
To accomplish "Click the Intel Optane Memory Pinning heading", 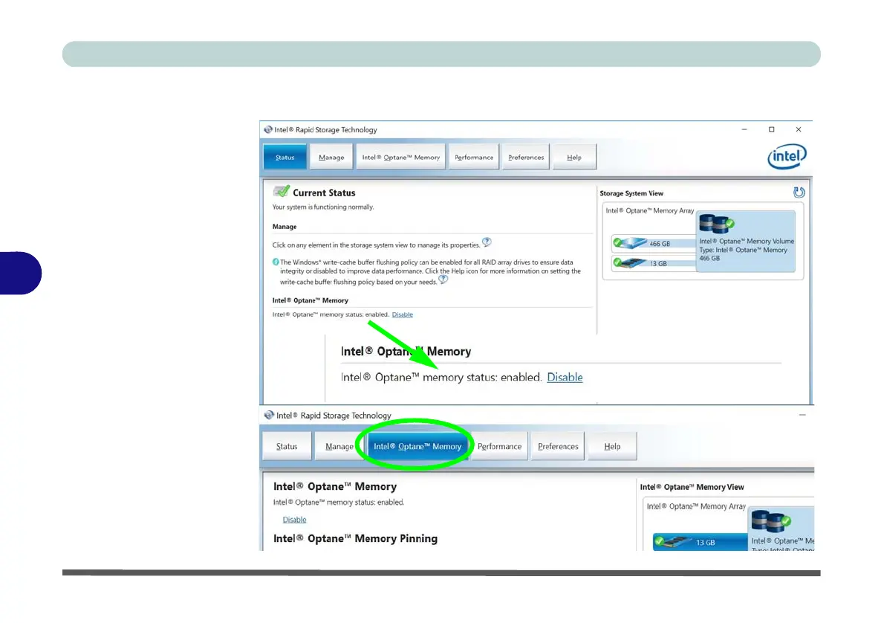I will tap(355, 538).
